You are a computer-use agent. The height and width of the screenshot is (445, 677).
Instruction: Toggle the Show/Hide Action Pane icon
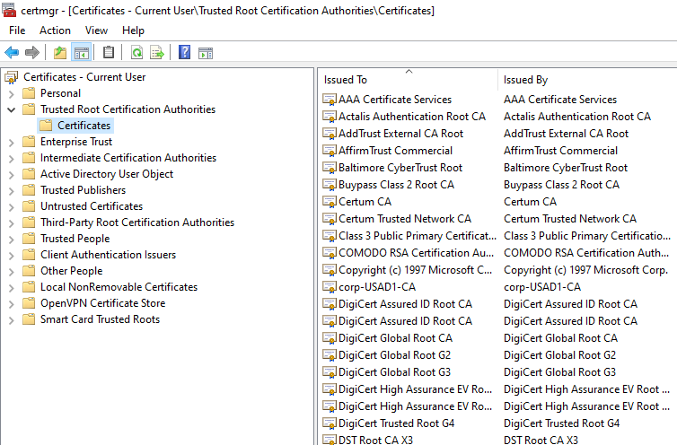(206, 53)
